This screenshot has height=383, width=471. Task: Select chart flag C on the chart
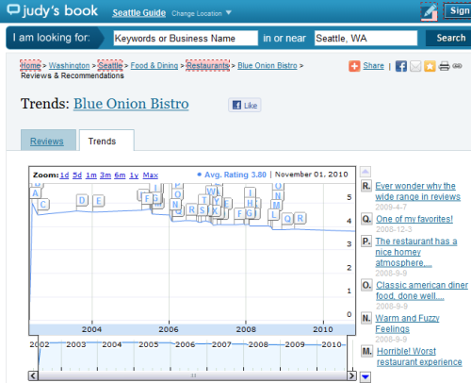(x=43, y=205)
